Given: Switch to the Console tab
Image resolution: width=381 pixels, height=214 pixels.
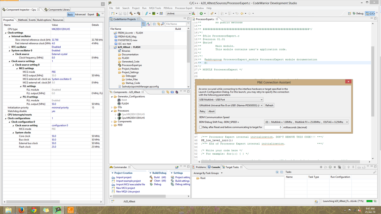Looking at the screenshot, I should click(x=214, y=167).
